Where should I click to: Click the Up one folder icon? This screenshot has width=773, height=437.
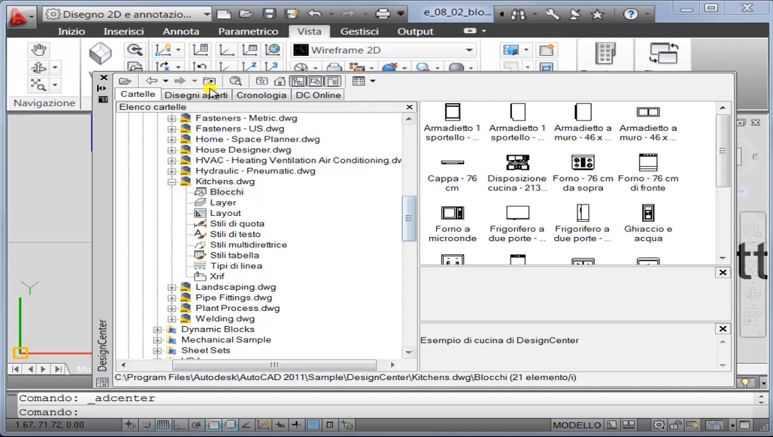click(x=209, y=81)
